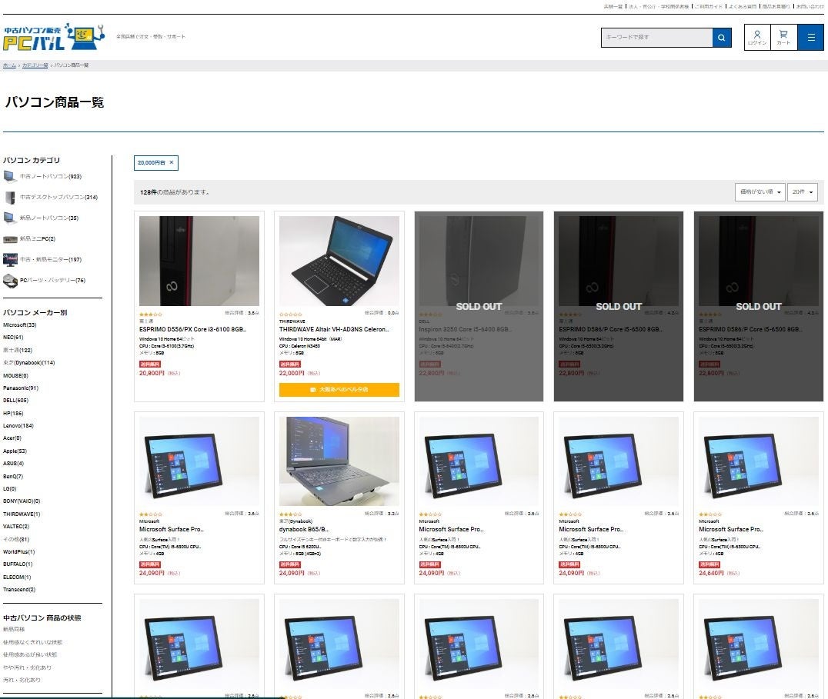This screenshot has height=699, width=828.
Task: Click the PCバル site logo
Action: [x=54, y=37]
